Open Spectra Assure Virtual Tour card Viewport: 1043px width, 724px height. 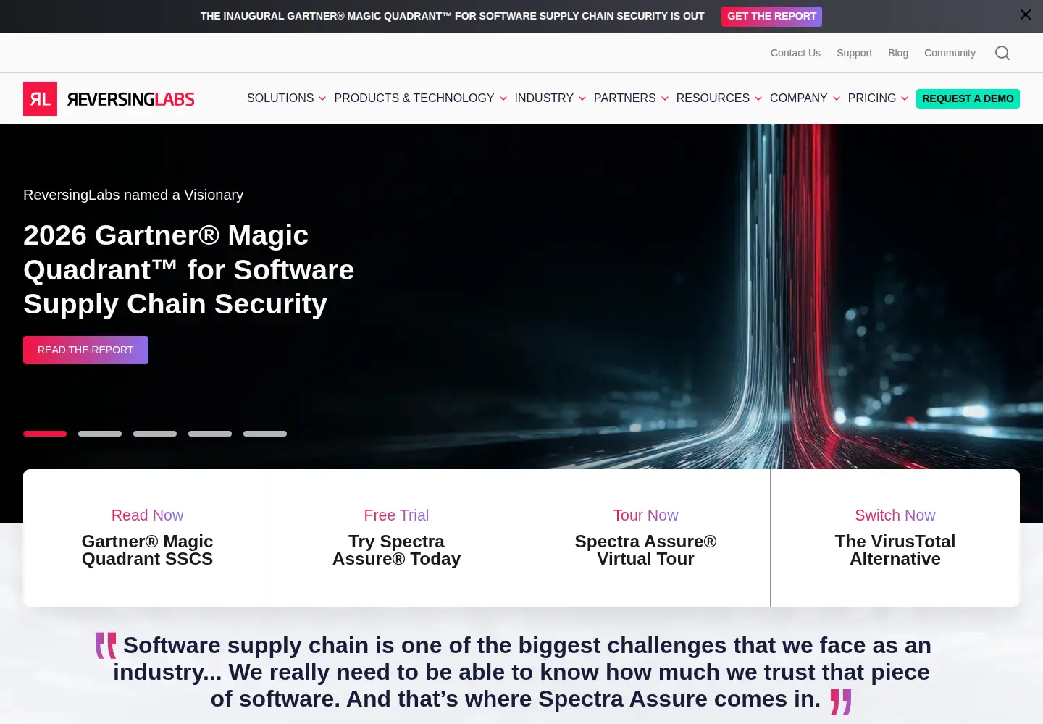pyautogui.click(x=646, y=538)
